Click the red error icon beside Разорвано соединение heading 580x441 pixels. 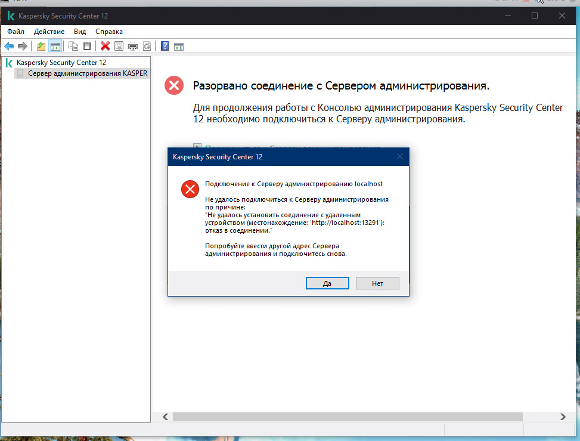pos(174,85)
